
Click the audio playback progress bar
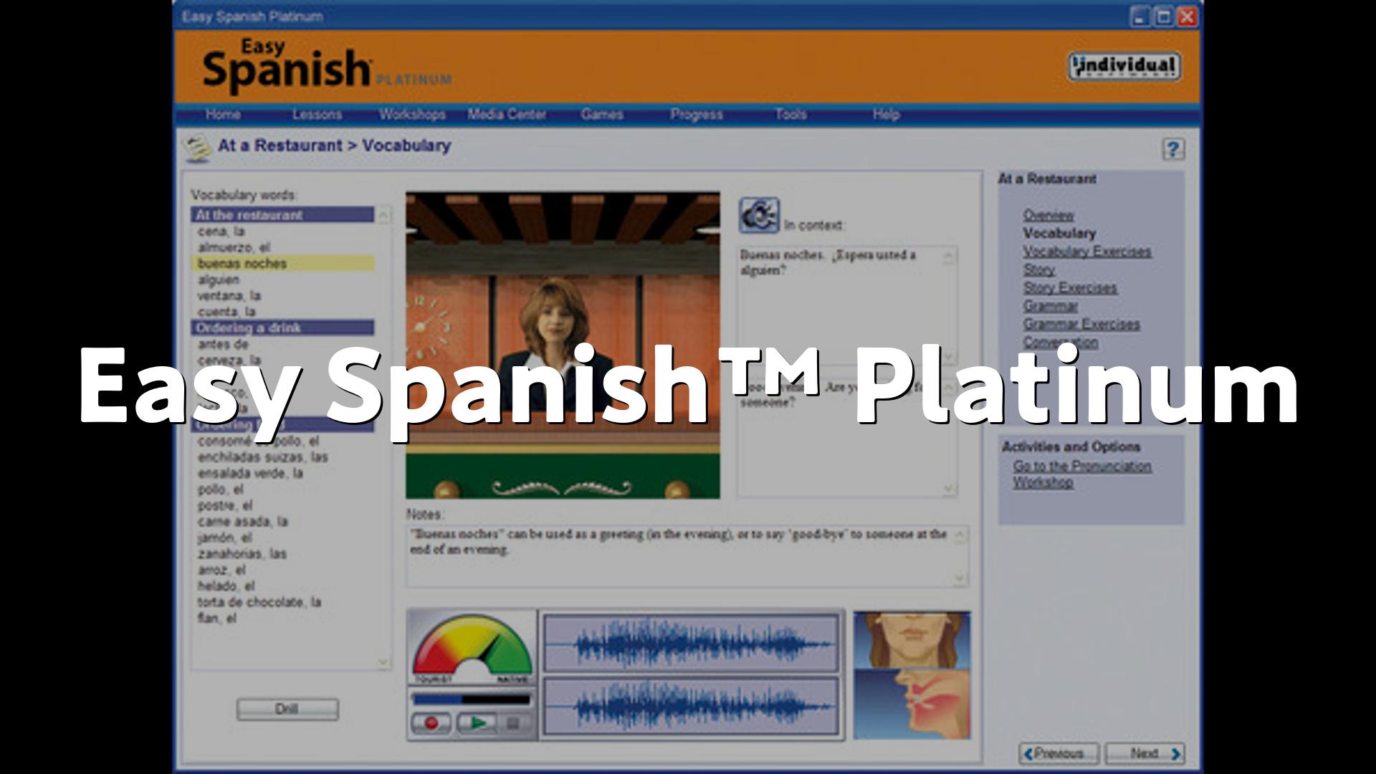click(x=472, y=698)
